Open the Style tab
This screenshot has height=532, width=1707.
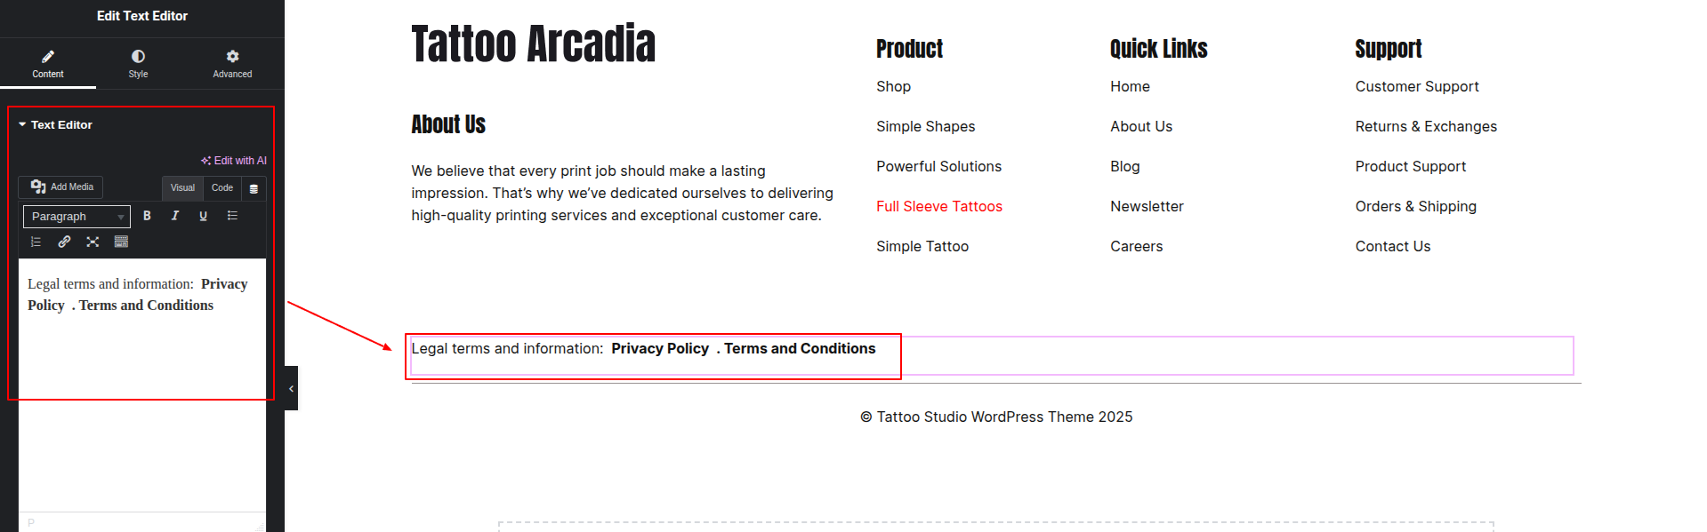click(x=138, y=63)
